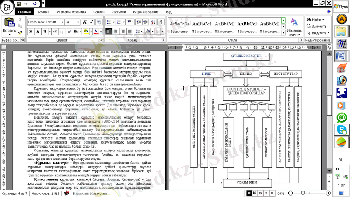Expand the Styles gallery list
Viewport: 350px width, 197px height.
(x=283, y=33)
